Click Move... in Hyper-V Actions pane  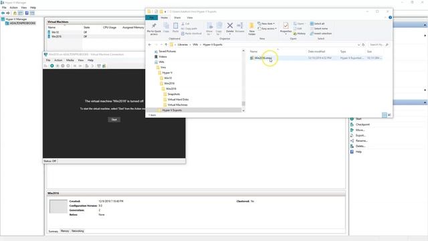tap(360, 130)
